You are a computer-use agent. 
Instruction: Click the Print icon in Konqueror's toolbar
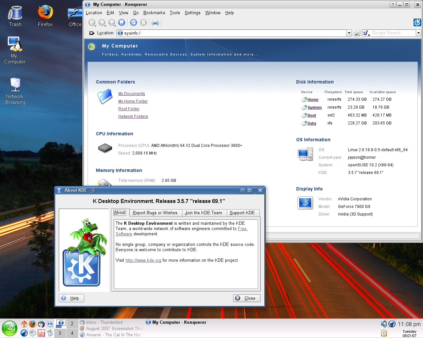coord(155,22)
